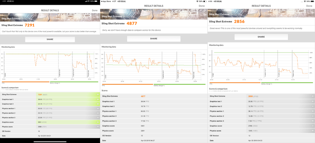Tap the banner image on the 7291 screen
Viewport: 315px width, 143px height.
(50, 17)
